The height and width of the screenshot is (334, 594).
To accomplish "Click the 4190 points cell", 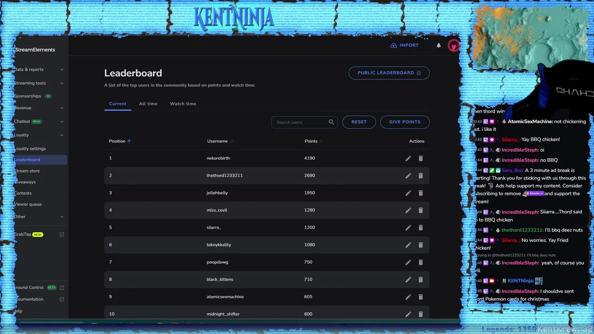I will tap(310, 158).
